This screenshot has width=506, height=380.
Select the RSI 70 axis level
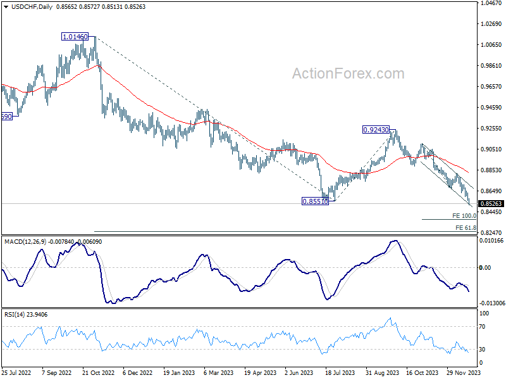(482, 327)
